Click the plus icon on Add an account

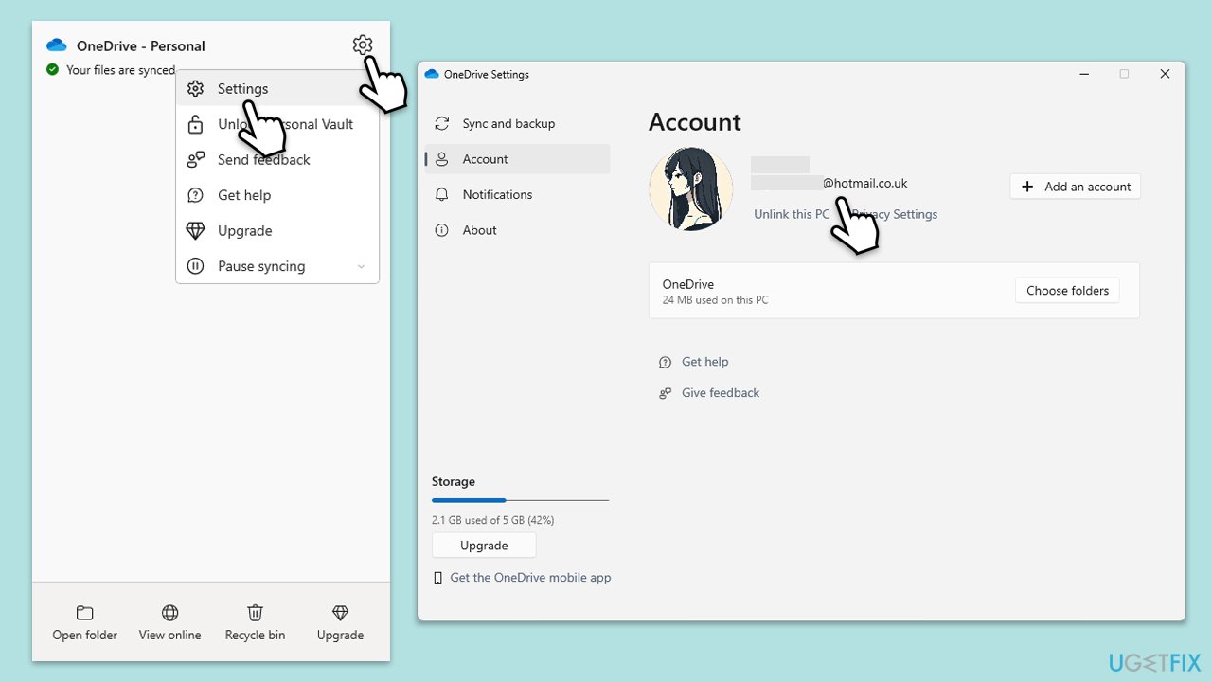(x=1027, y=187)
